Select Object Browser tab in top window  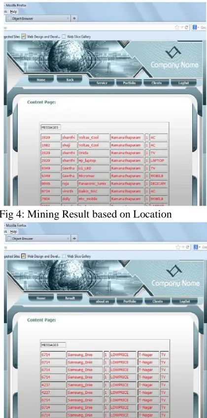point(38,18)
